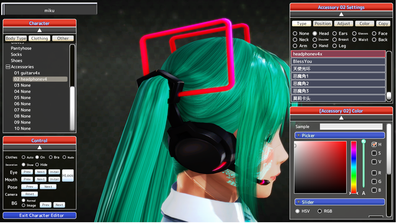Click Mouth Next button
The height and width of the screenshot is (224, 397).
[x=40, y=179]
